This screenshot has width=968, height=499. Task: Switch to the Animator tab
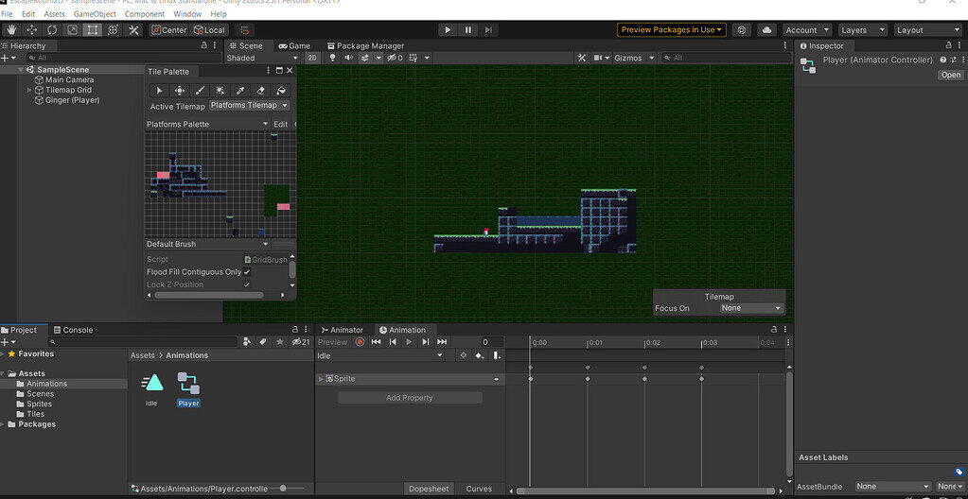343,330
